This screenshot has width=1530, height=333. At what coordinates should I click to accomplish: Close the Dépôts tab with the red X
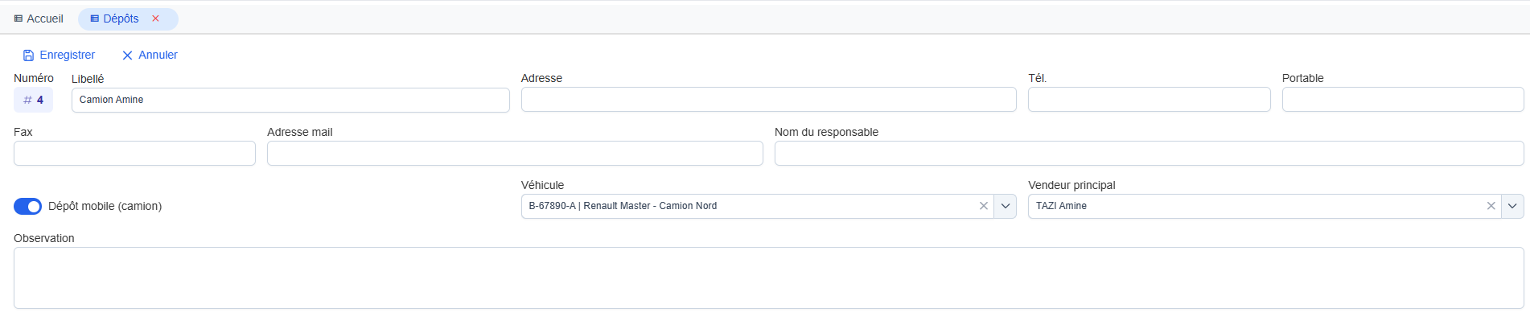point(156,18)
